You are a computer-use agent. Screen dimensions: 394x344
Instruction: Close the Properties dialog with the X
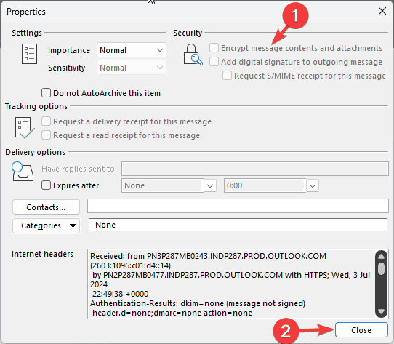click(x=382, y=11)
